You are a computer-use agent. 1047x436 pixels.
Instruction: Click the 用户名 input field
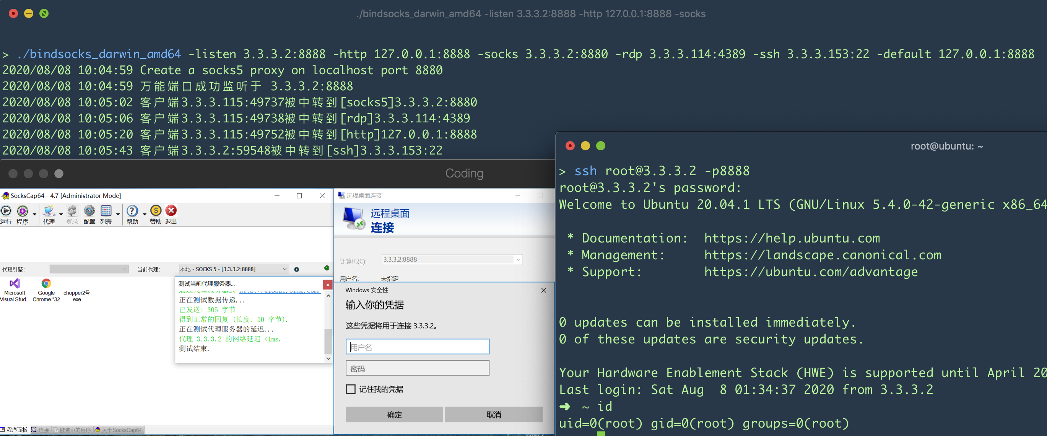click(x=418, y=347)
